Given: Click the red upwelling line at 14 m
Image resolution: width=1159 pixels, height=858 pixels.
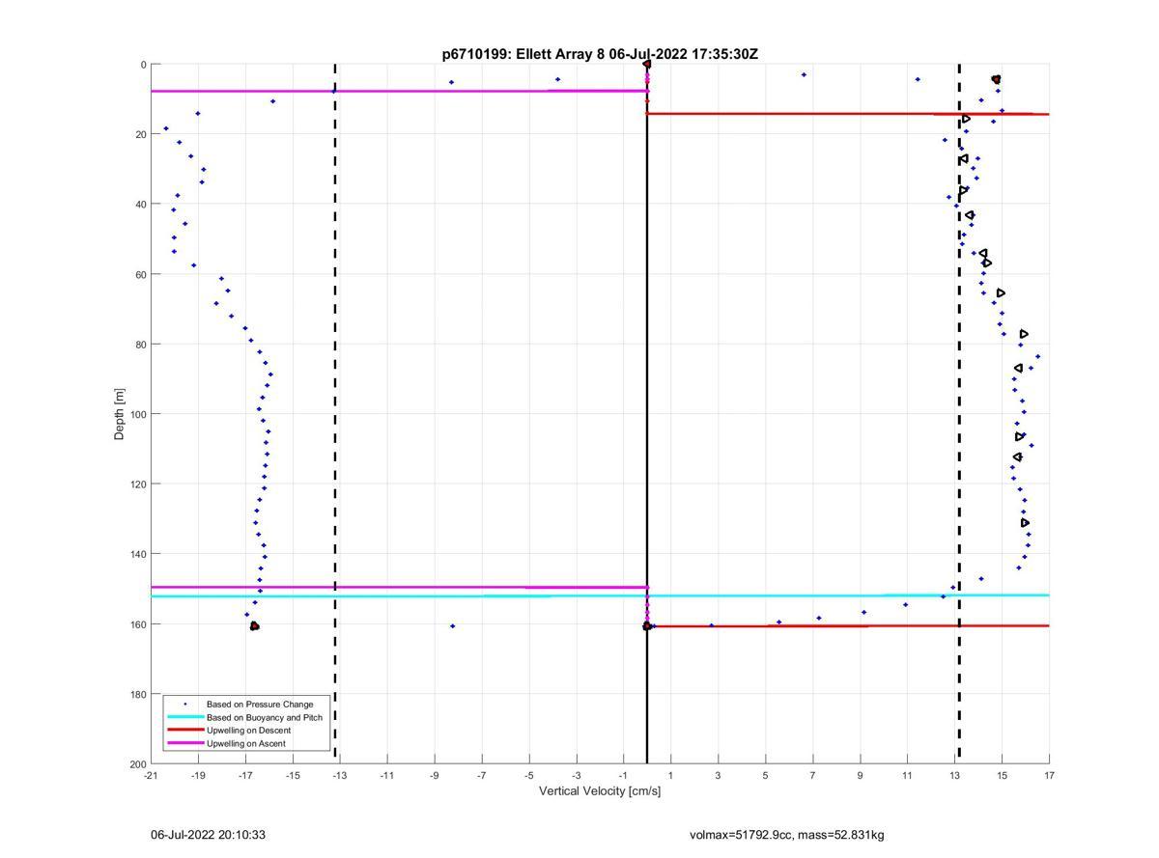Looking at the screenshot, I should pyautogui.click(x=848, y=114).
